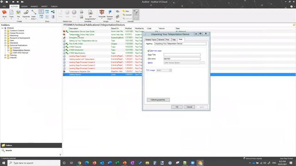This screenshot has width=296, height=166.
Task: Click the Index Entry icon
Action: [x=34, y=12]
